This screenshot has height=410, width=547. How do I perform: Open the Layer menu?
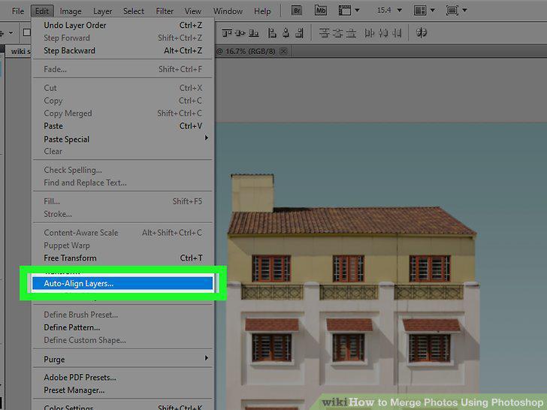coord(102,11)
